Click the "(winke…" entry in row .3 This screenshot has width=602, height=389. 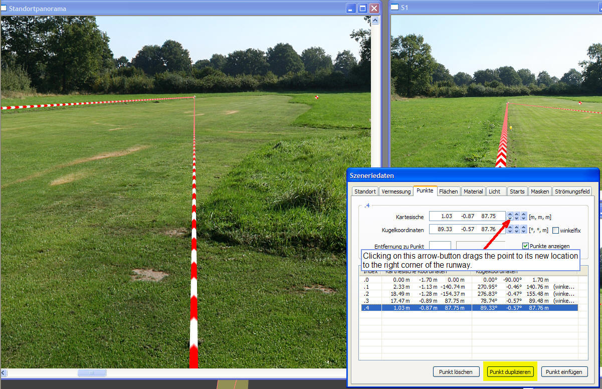pyautogui.click(x=564, y=301)
